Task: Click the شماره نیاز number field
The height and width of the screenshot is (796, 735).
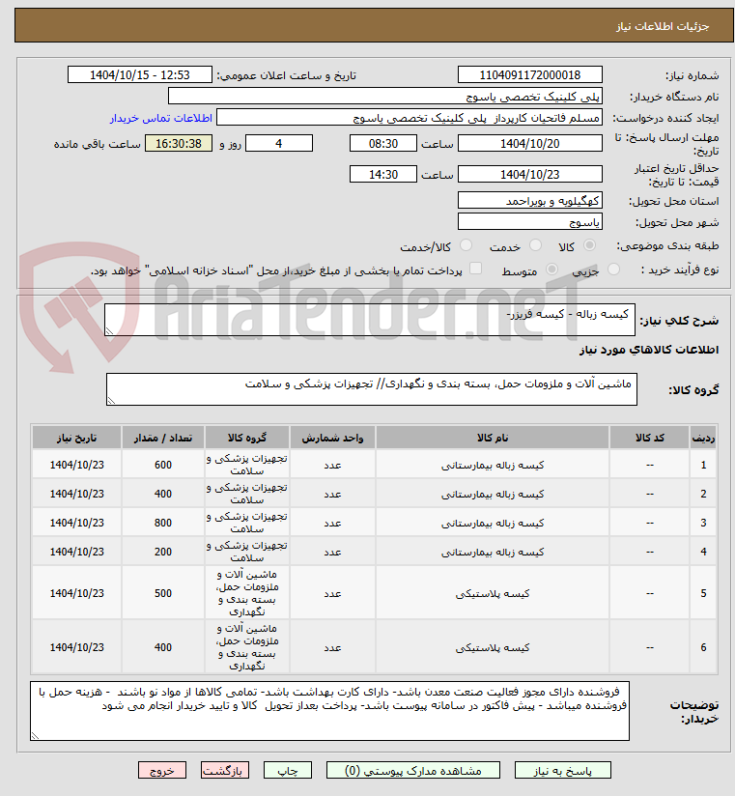Action: click(x=530, y=74)
